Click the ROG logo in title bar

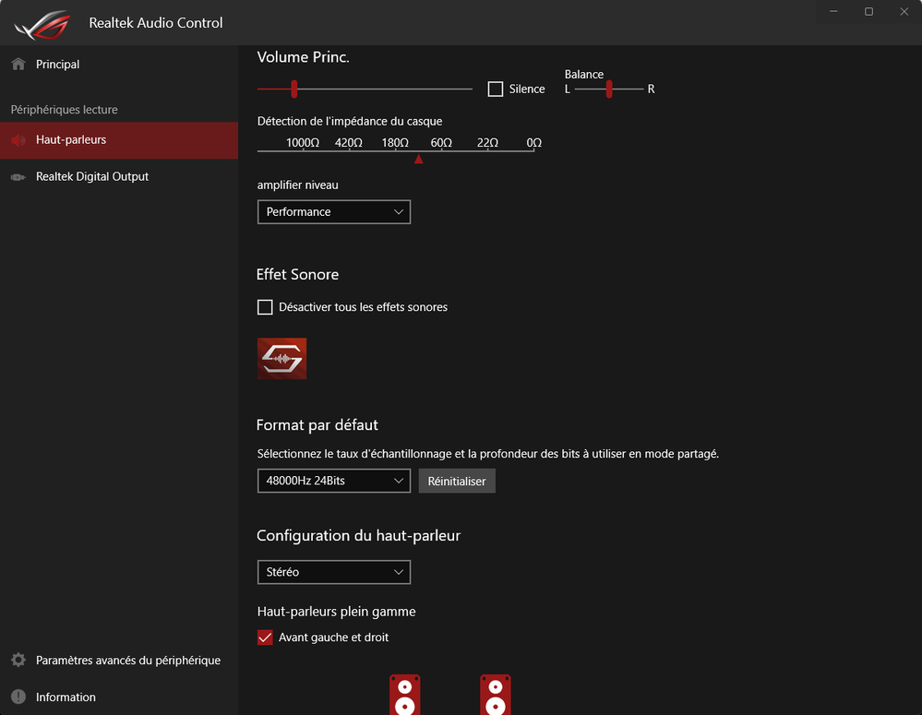pos(42,24)
